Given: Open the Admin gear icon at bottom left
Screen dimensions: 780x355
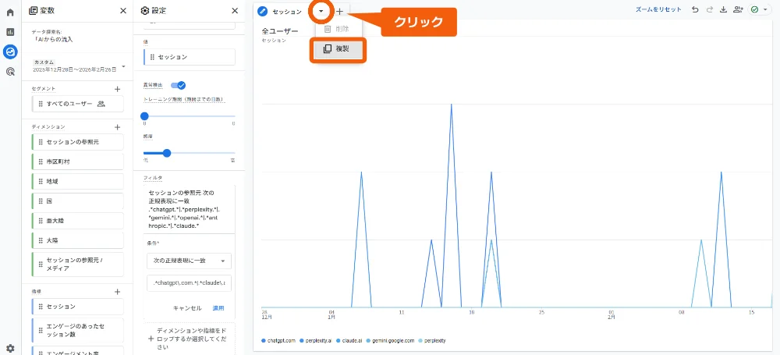Looking at the screenshot, I should 10,348.
